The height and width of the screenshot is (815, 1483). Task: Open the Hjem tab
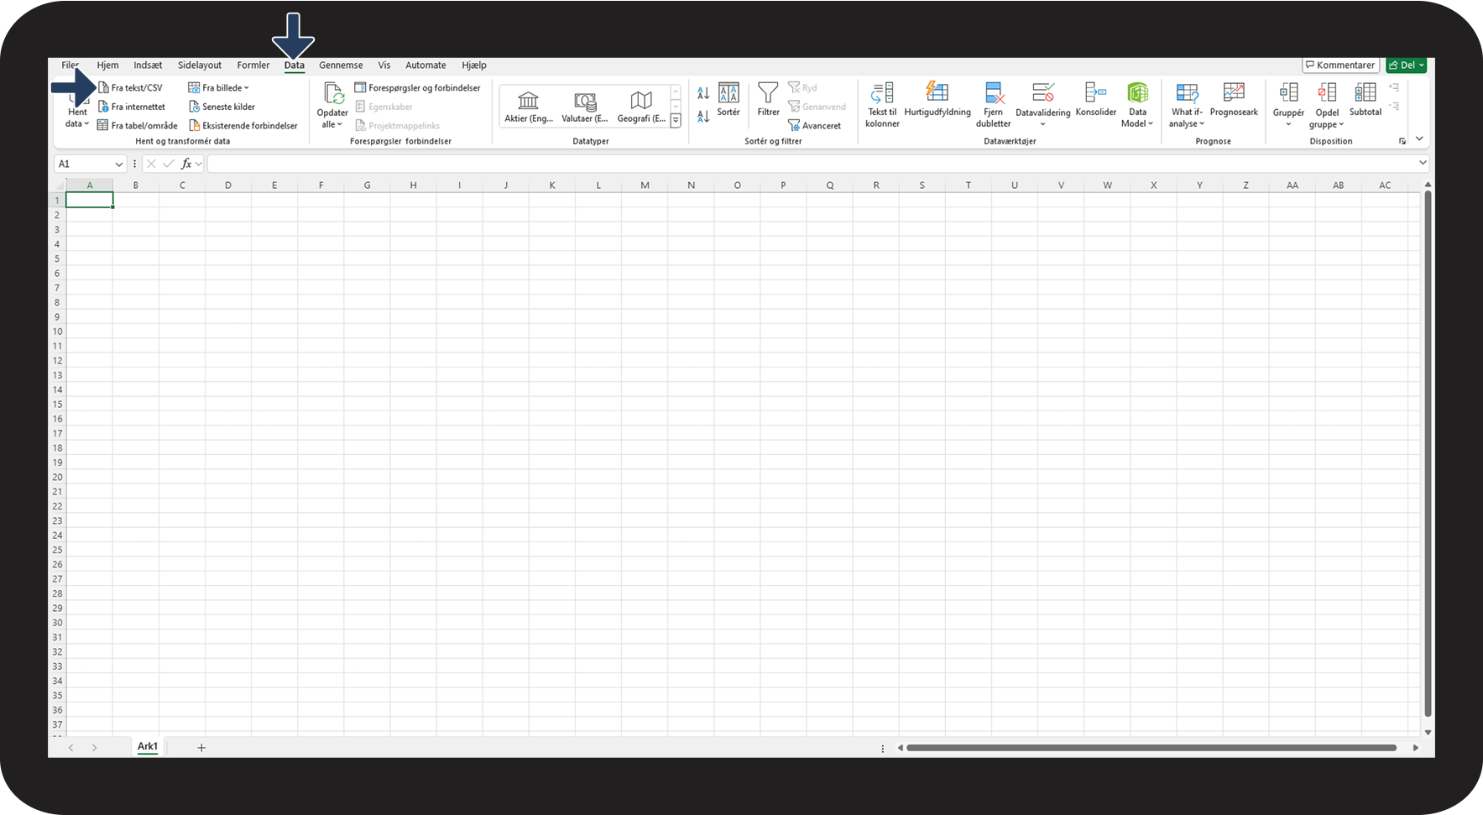click(x=107, y=65)
